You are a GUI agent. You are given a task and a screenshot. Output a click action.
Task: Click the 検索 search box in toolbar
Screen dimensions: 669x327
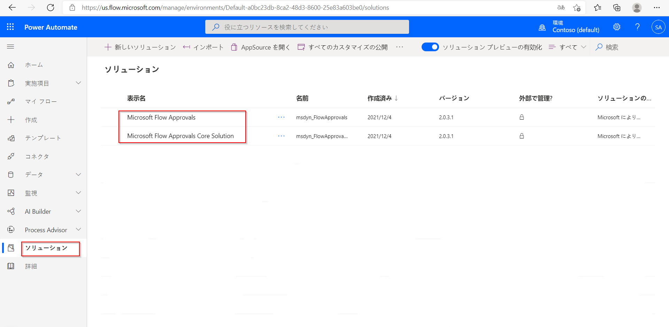(607, 47)
